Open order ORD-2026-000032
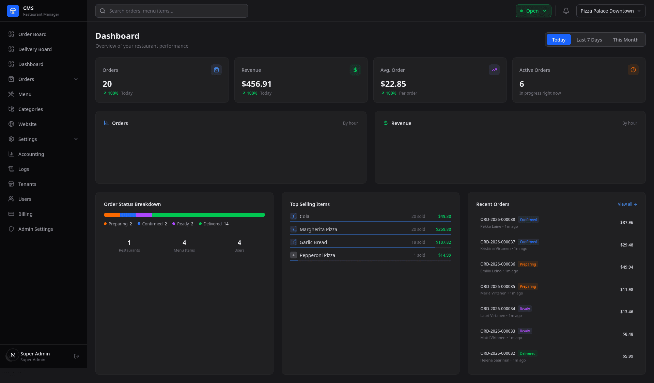This screenshot has width=654, height=383. [557, 356]
